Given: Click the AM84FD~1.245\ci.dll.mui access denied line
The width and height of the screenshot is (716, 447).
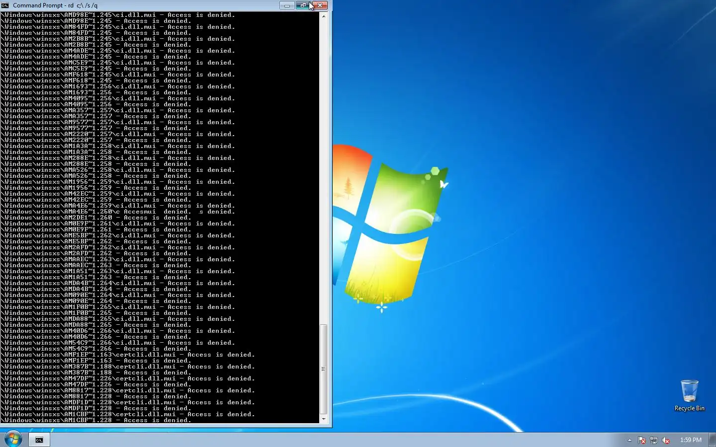Looking at the screenshot, I should 118,27.
